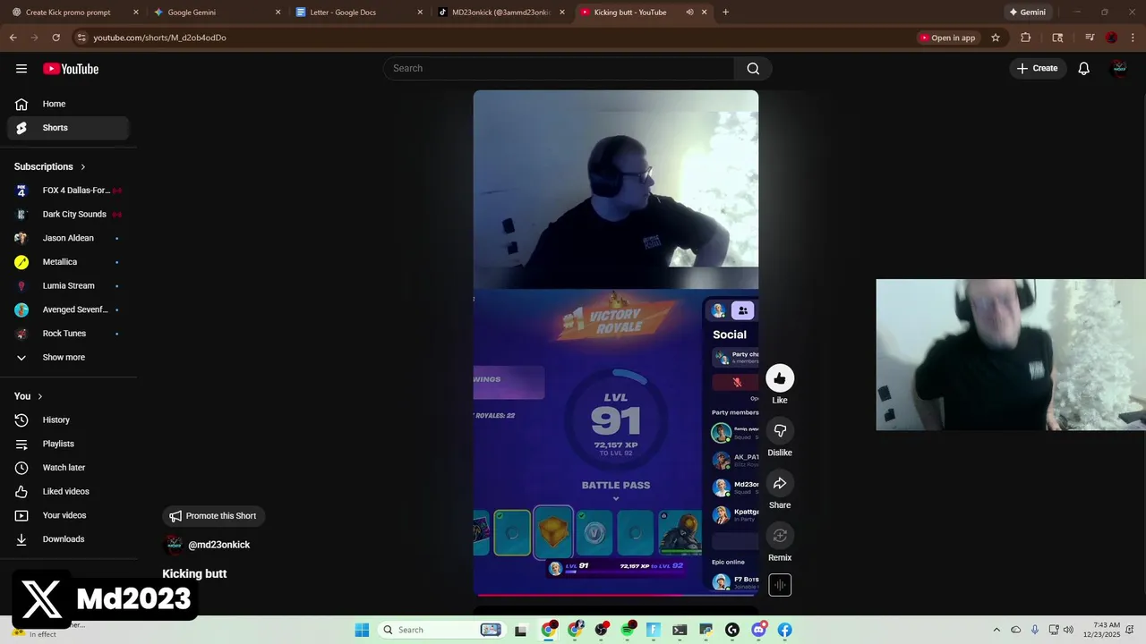Expand the Subscriptions section

(x=50, y=166)
